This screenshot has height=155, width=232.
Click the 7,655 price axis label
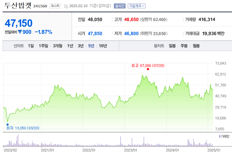coord(220,129)
